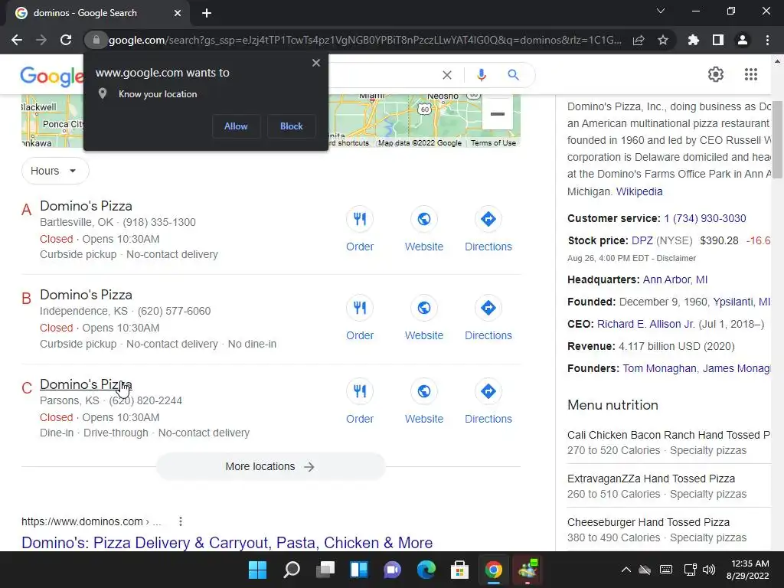Select ExtravaganZZa Hand Tossed Pizza nutrition item
The height and width of the screenshot is (588, 784).
point(668,486)
